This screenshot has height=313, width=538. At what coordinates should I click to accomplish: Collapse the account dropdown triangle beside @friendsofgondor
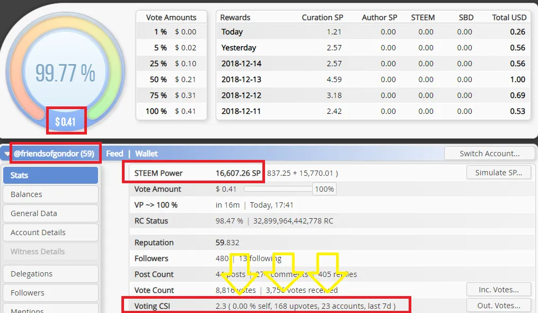(x=7, y=154)
